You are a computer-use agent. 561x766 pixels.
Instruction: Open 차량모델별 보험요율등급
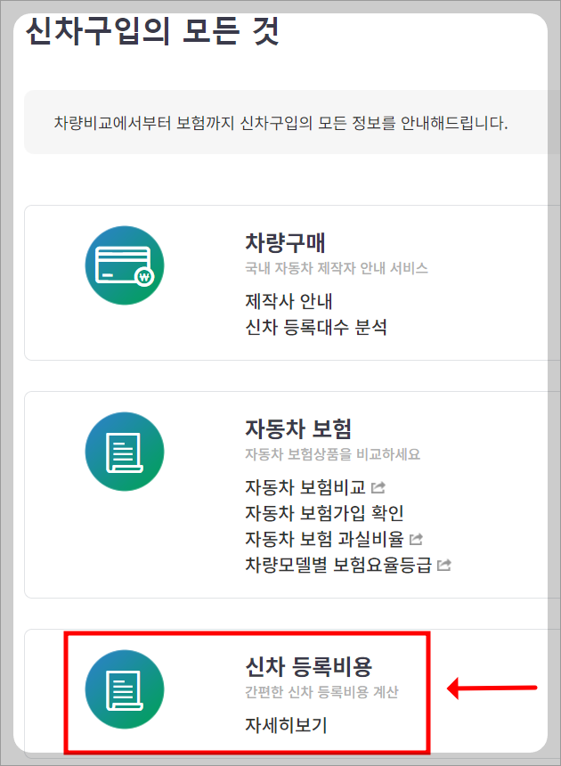(337, 564)
